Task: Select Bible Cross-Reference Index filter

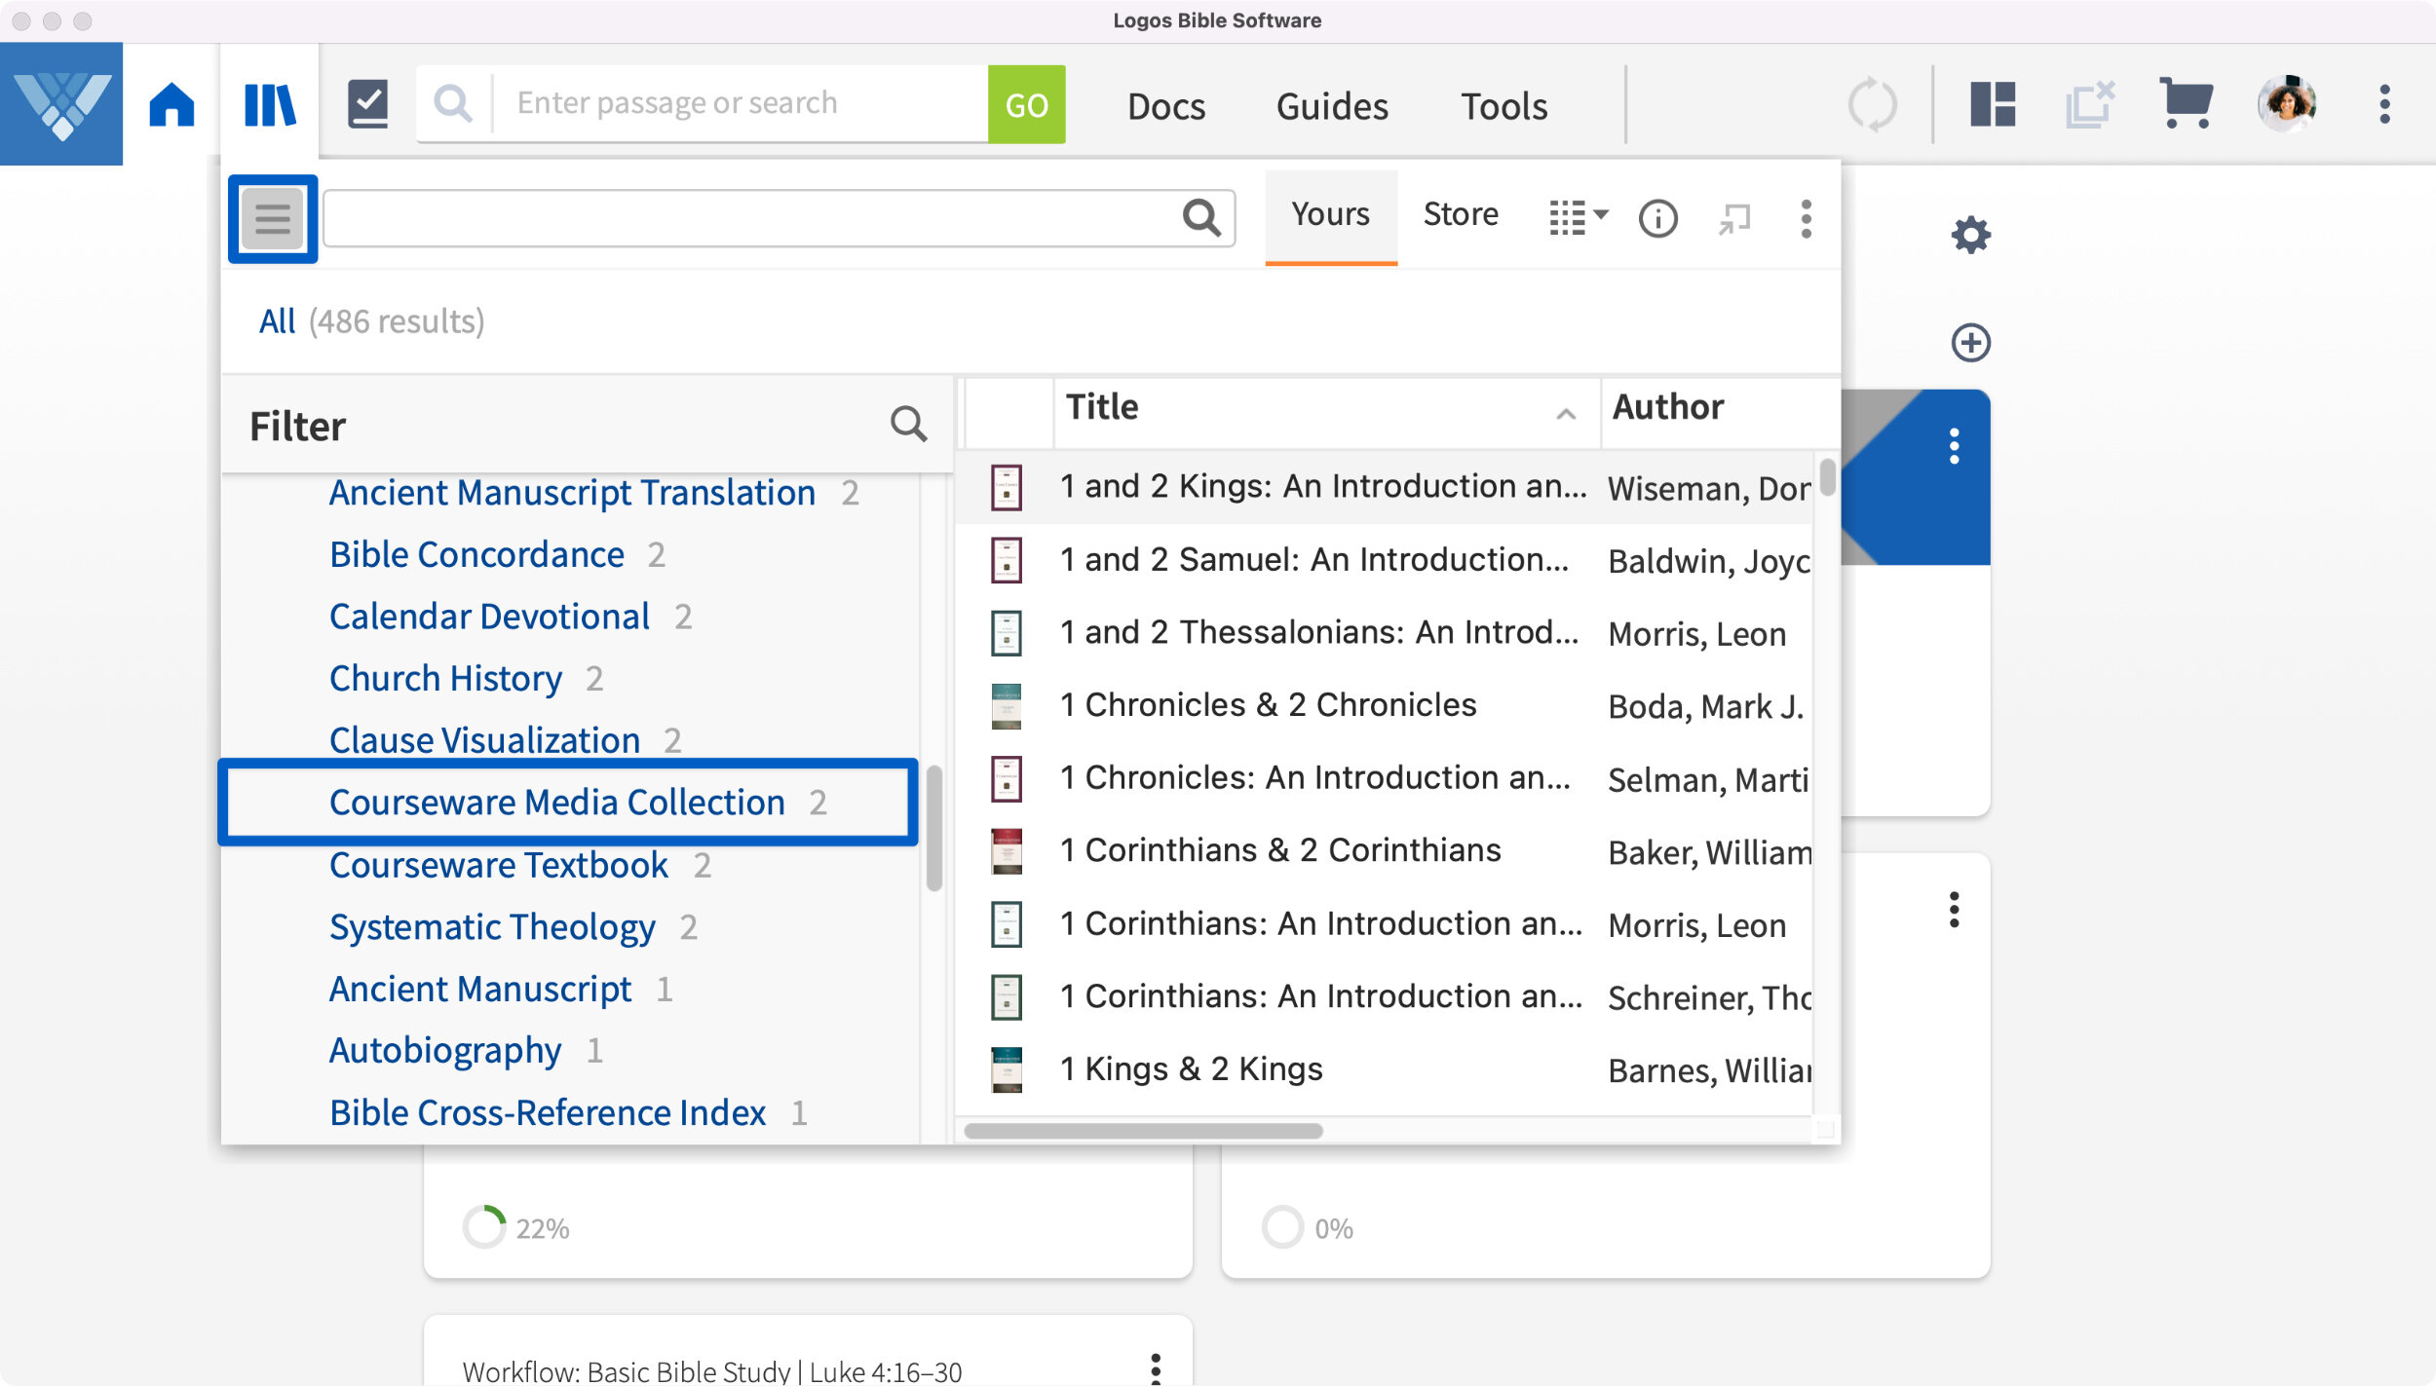Action: click(548, 1112)
